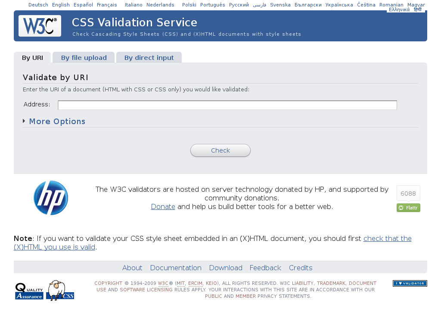The height and width of the screenshot is (331, 441).
Task: Open the check that the (X)HTML is valid link
Action: tap(213, 243)
